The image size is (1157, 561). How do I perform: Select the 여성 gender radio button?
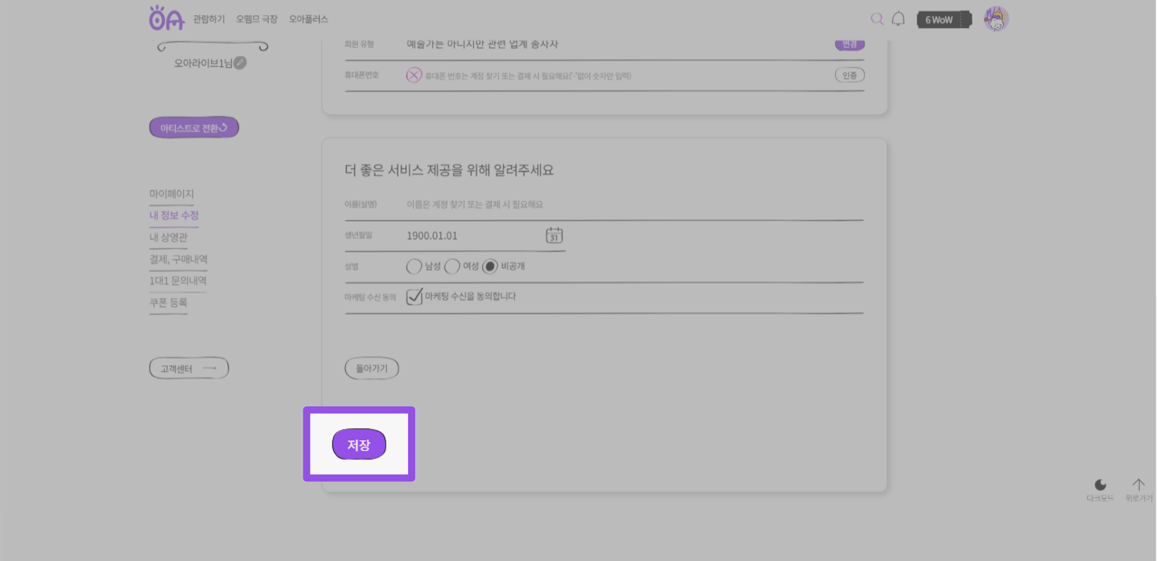[x=452, y=266]
